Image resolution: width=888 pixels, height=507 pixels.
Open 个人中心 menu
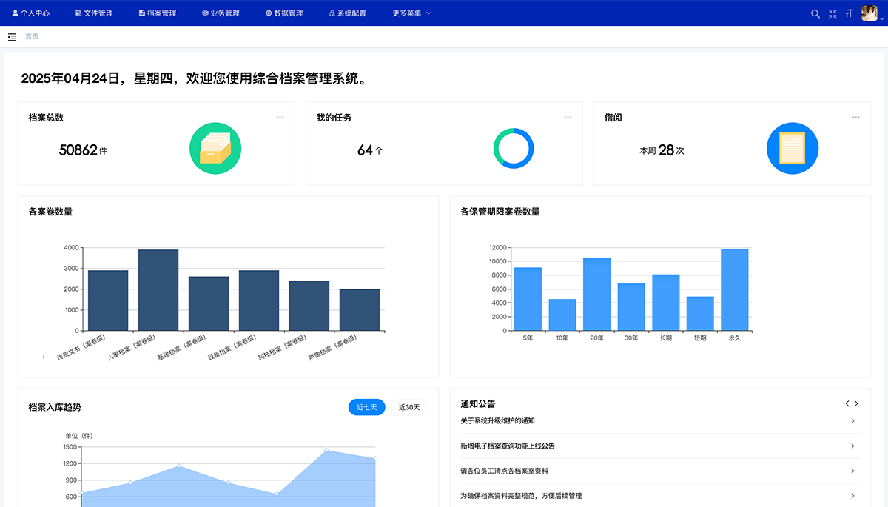31,13
